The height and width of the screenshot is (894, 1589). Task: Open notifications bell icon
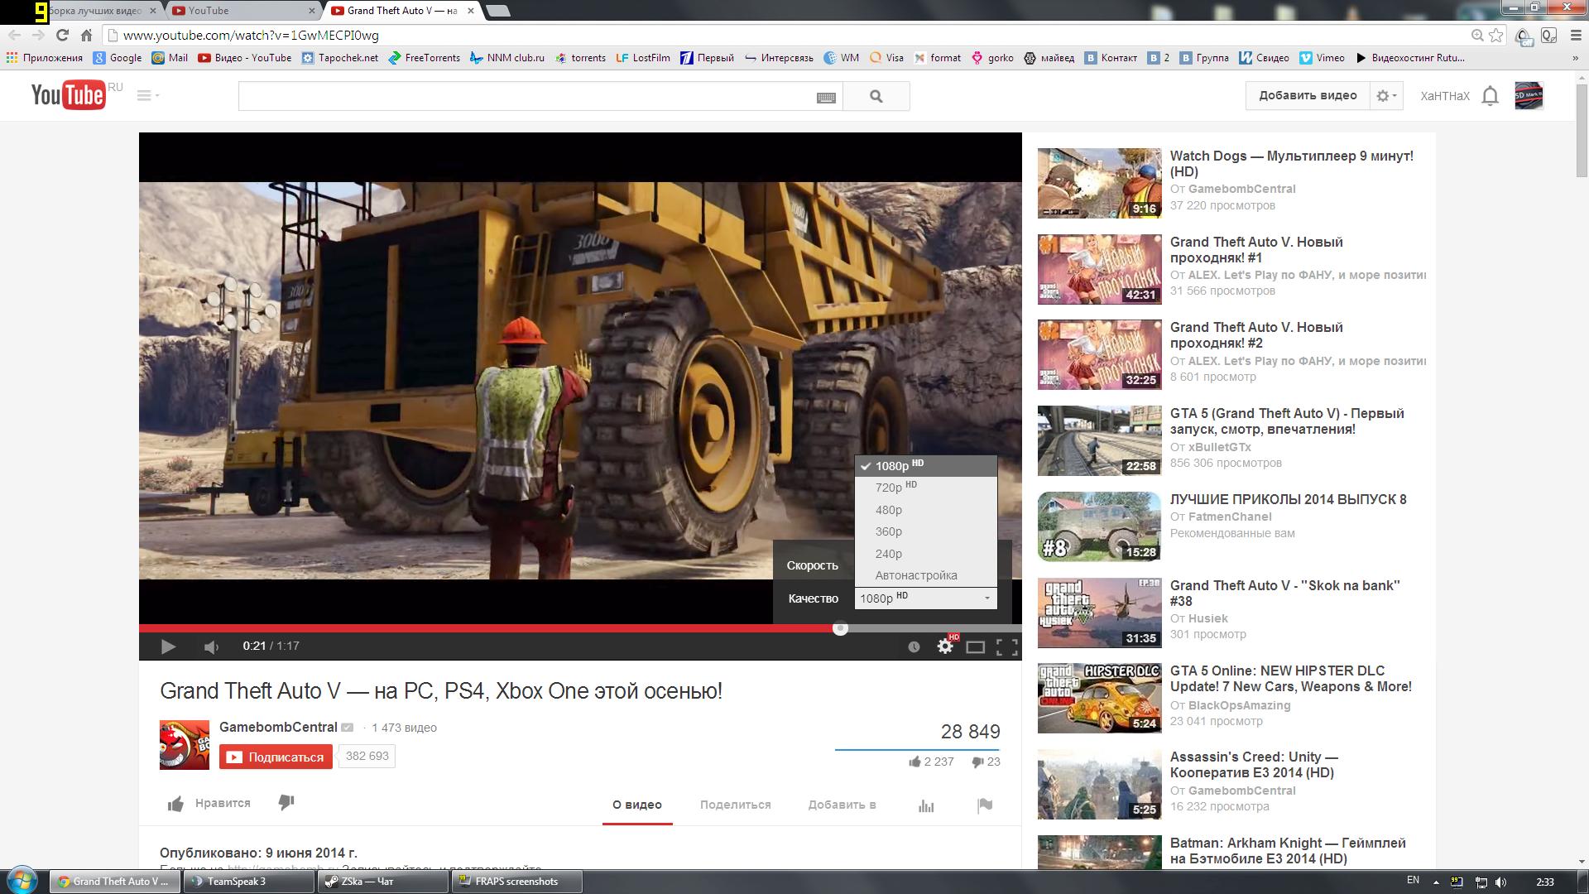pyautogui.click(x=1490, y=96)
